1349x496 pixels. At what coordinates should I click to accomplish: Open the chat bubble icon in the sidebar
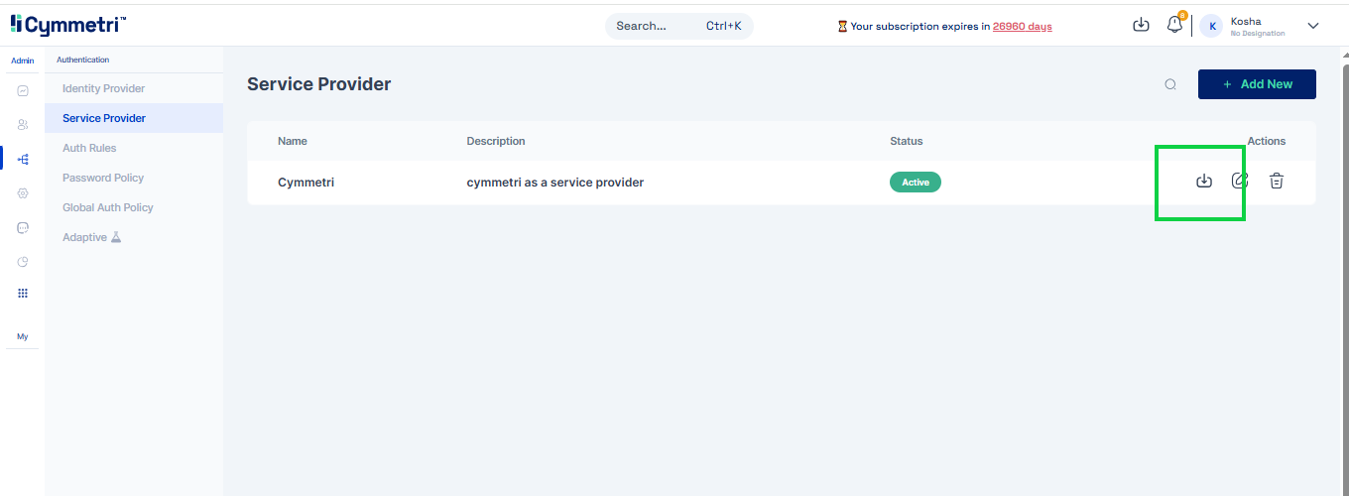click(x=23, y=227)
